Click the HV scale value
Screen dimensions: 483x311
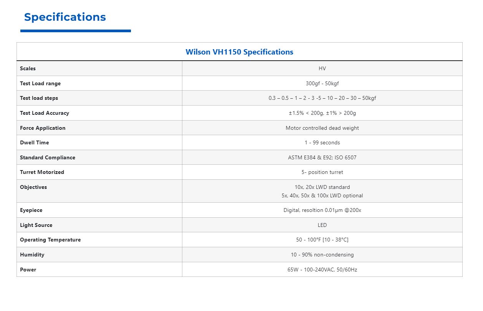point(322,68)
